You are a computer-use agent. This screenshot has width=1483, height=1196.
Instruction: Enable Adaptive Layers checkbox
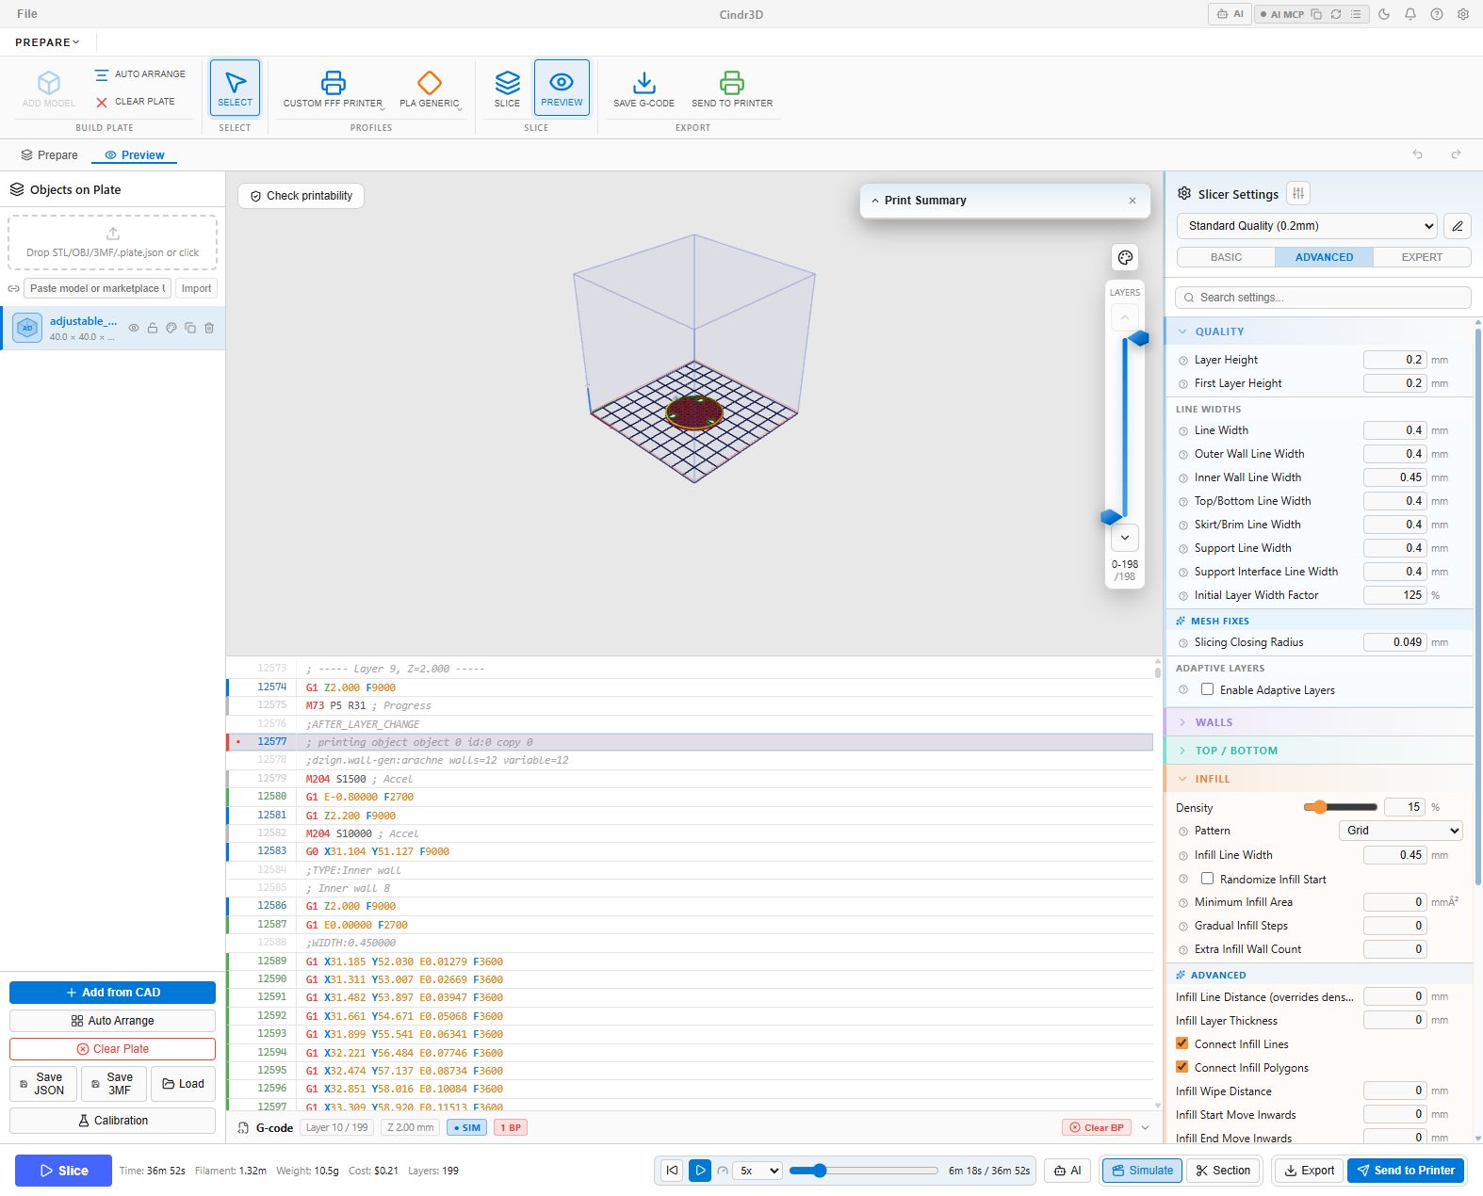1207,689
